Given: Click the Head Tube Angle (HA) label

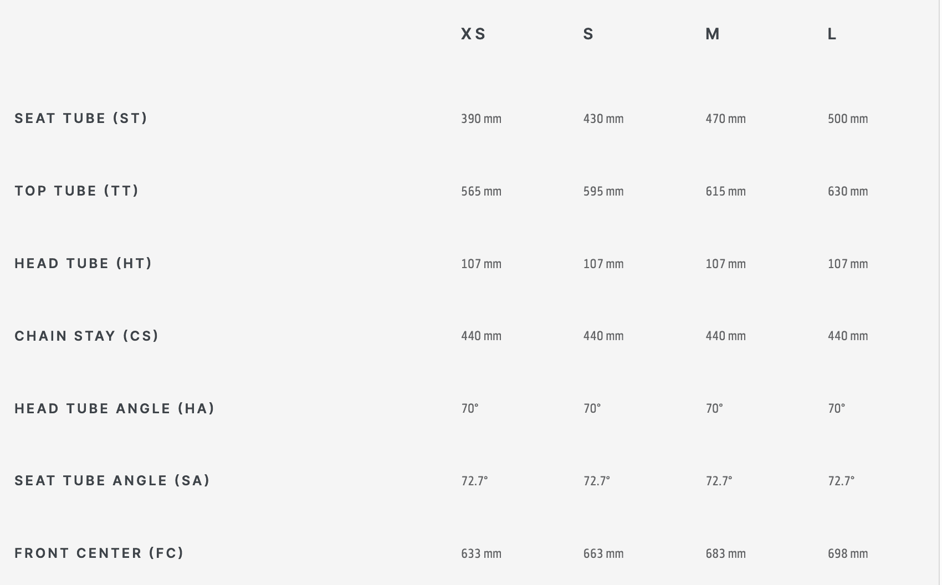Looking at the screenshot, I should pyautogui.click(x=114, y=409).
